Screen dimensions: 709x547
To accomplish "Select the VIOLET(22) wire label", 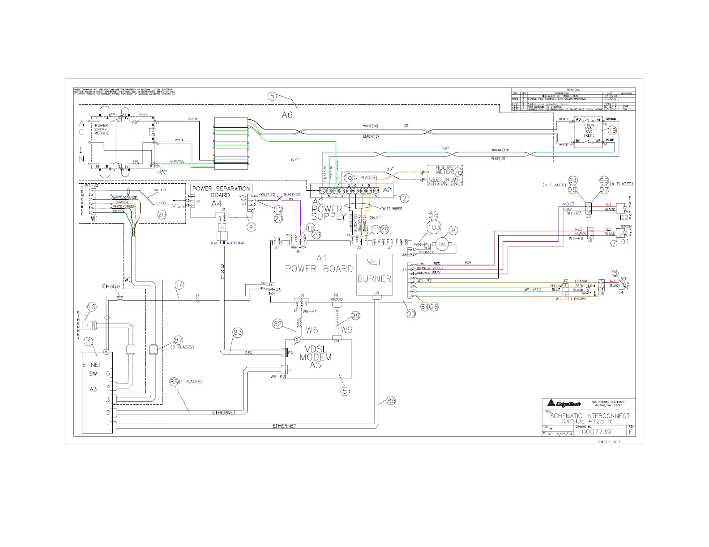I will [x=267, y=194].
